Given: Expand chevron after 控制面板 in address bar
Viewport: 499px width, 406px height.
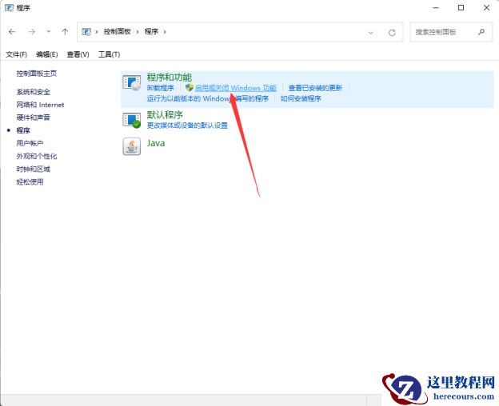Looking at the screenshot, I should pyautogui.click(x=138, y=32).
